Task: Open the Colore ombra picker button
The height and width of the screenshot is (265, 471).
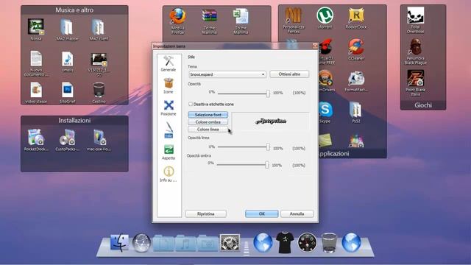Action: coord(208,122)
